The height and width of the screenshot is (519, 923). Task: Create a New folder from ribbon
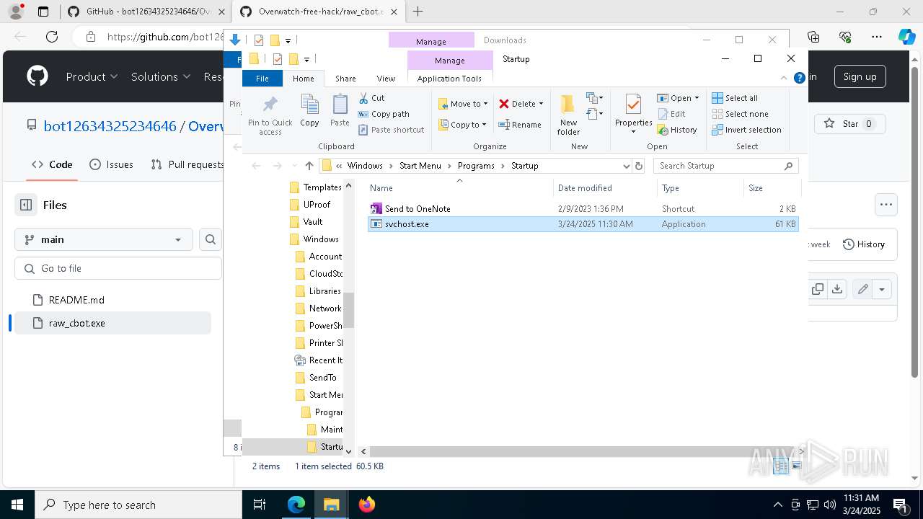coord(568,115)
